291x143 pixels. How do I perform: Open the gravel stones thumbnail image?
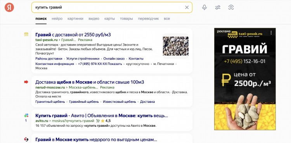(175, 46)
